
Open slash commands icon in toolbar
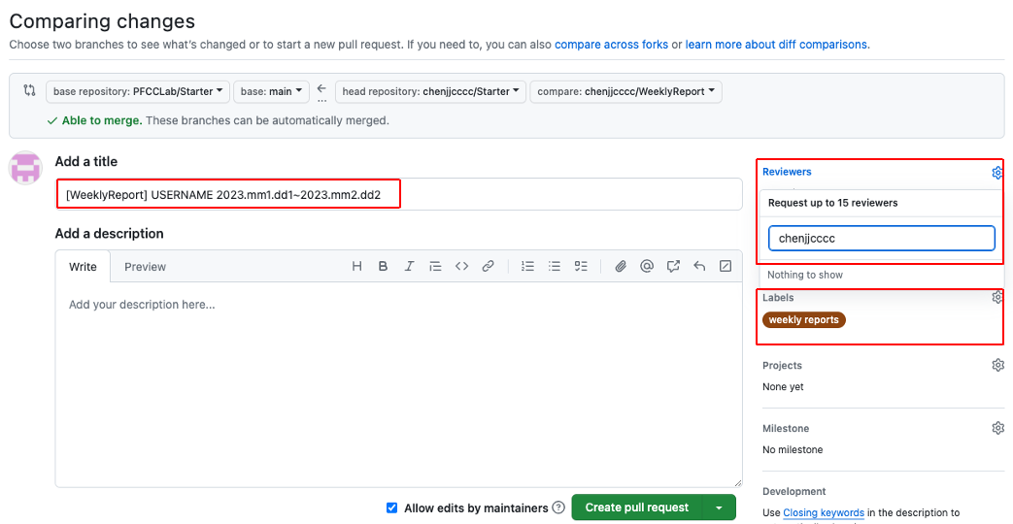point(726,266)
